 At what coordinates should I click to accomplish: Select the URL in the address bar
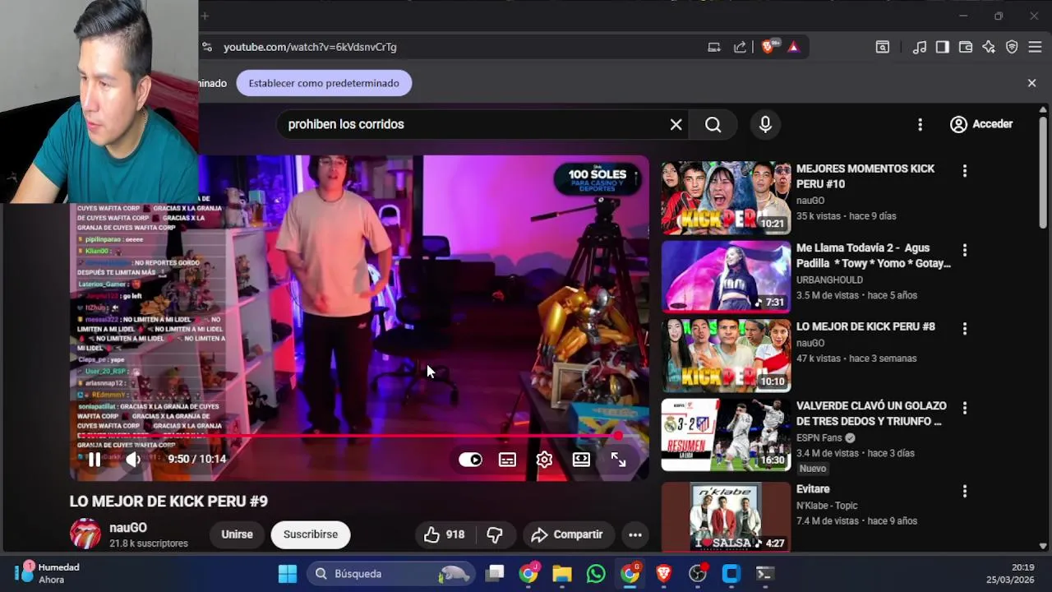[310, 47]
